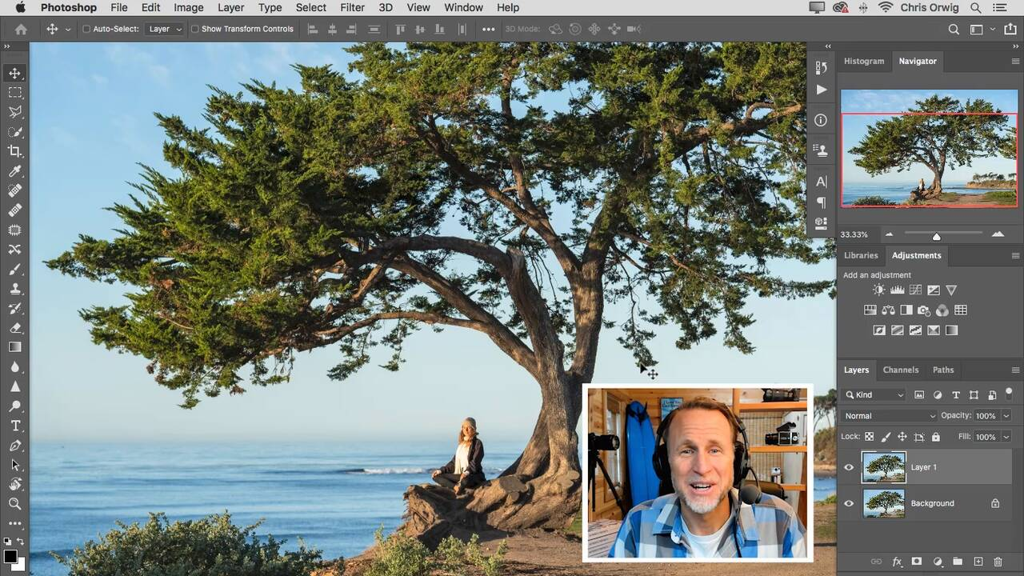Open the Image menu
Viewport: 1024px width, 576px height.
189,7
